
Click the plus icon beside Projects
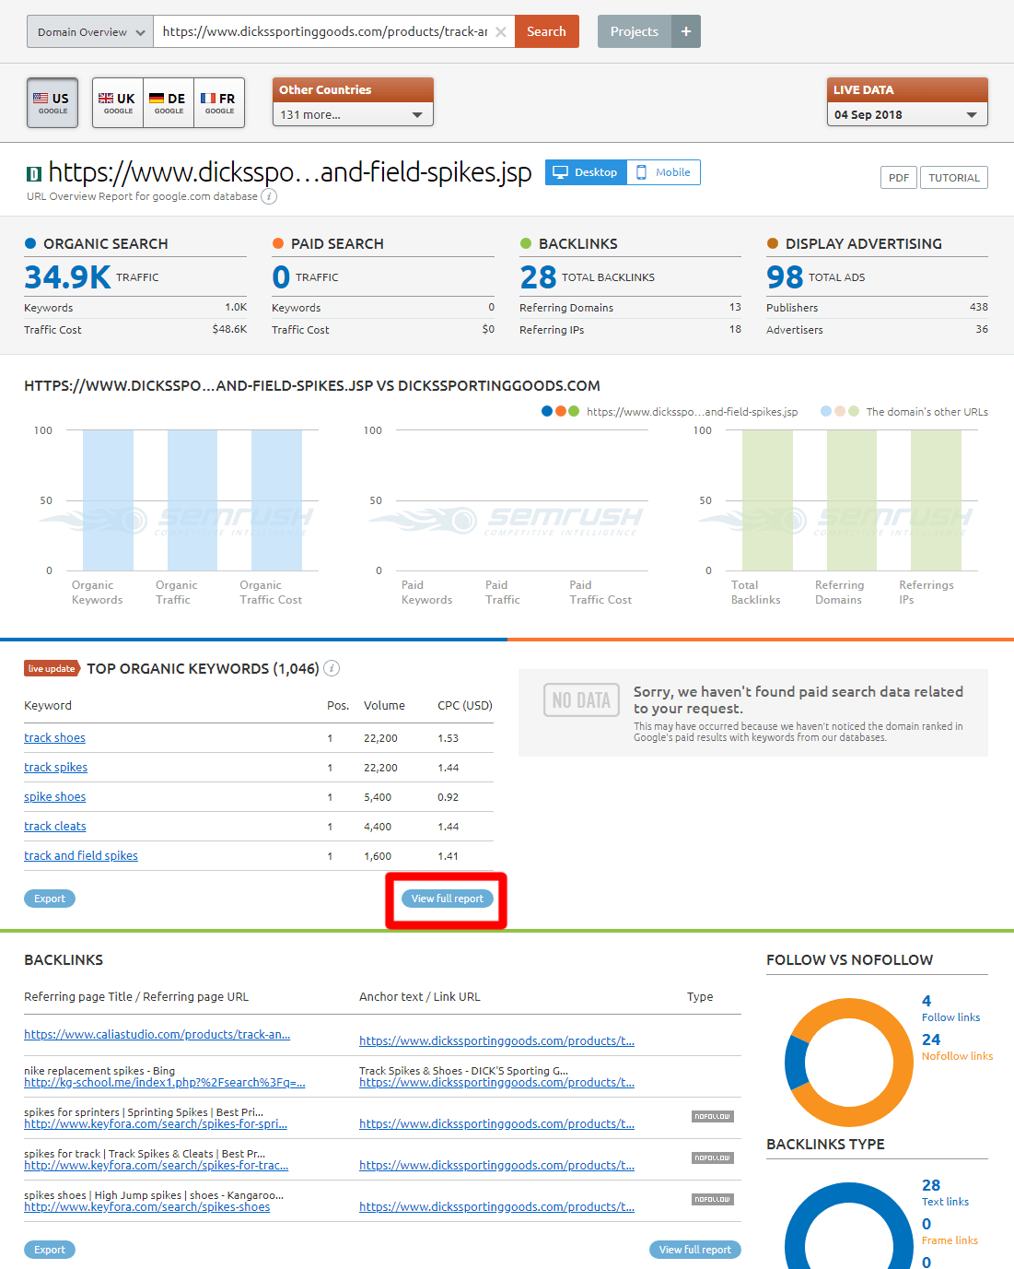click(686, 31)
